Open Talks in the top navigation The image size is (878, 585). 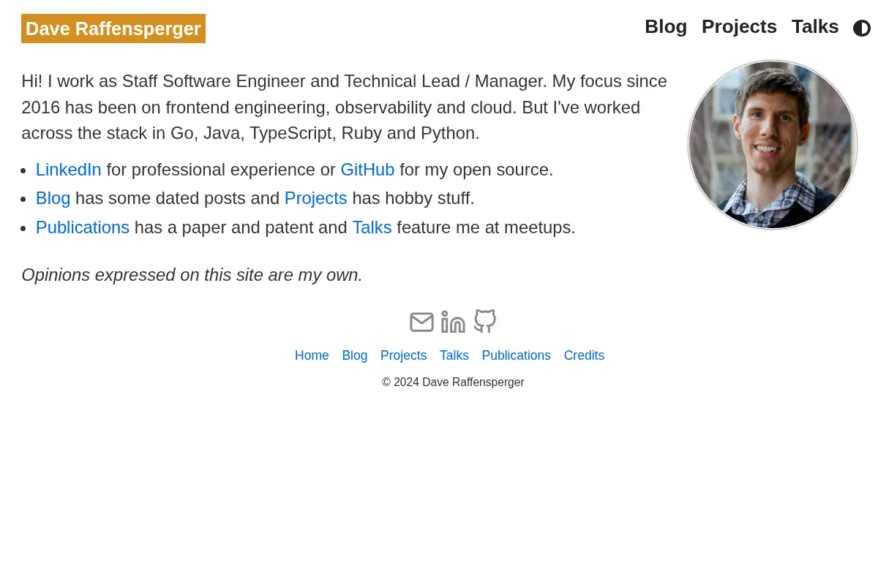[815, 26]
